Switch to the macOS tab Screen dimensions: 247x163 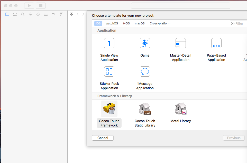tap(140, 23)
